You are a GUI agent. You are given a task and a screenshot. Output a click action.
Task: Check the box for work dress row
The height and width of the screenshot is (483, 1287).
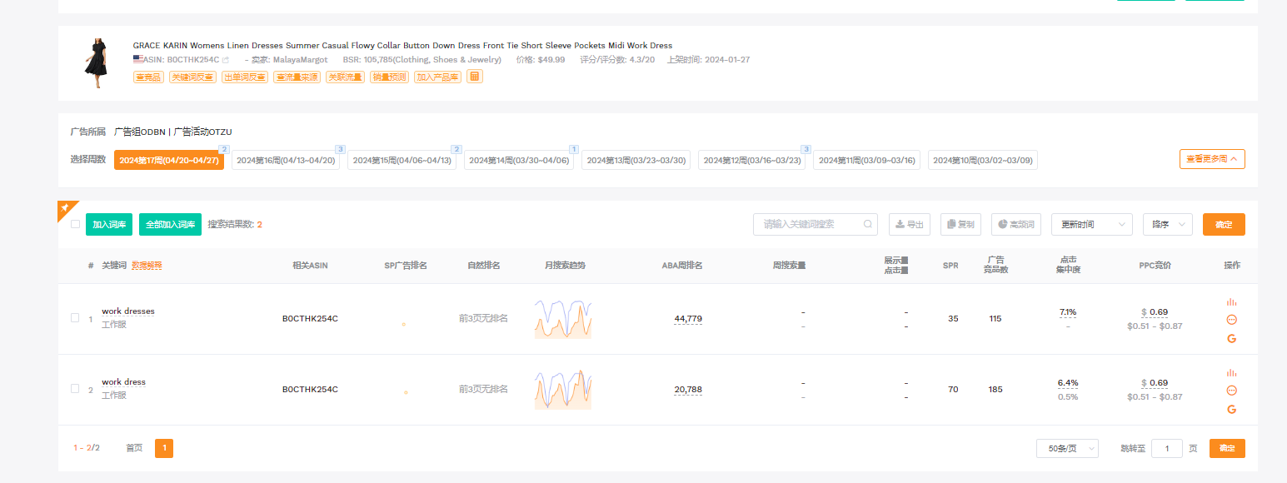click(x=75, y=389)
